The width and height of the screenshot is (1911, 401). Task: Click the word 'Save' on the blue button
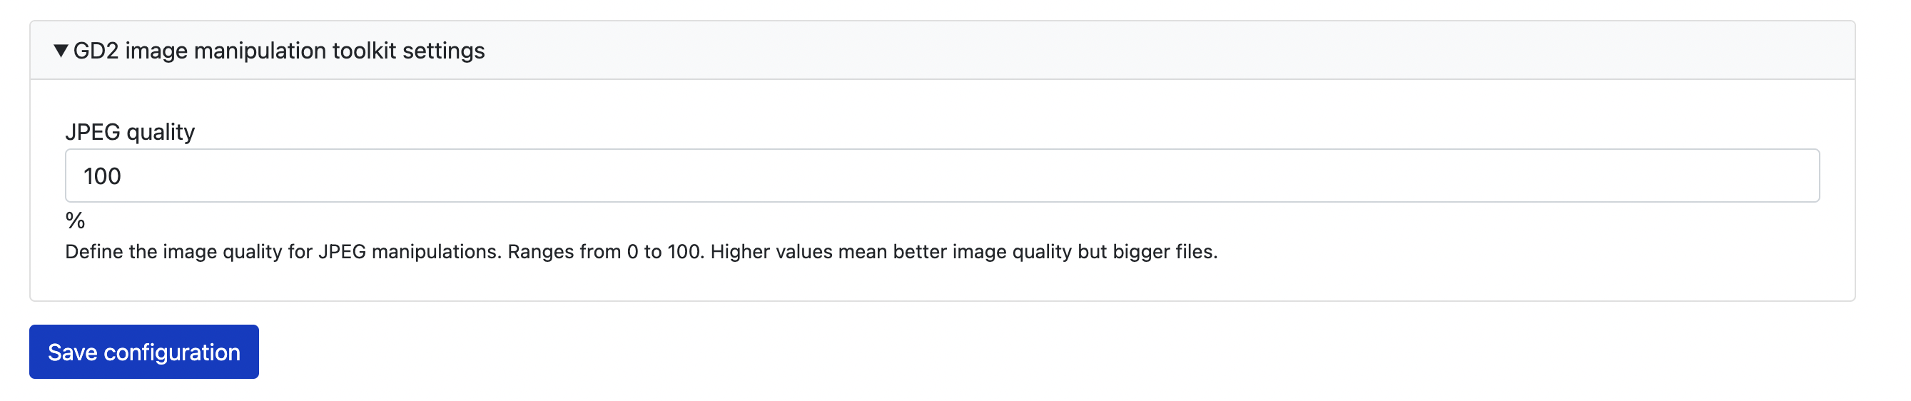tap(73, 352)
